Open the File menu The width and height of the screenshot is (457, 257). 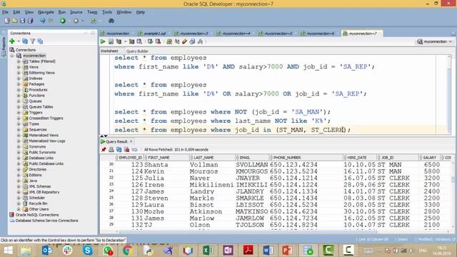pyautogui.click(x=5, y=12)
